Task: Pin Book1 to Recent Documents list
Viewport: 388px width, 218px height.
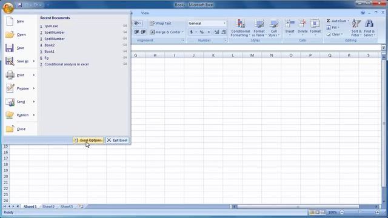Action: pyautogui.click(x=125, y=51)
